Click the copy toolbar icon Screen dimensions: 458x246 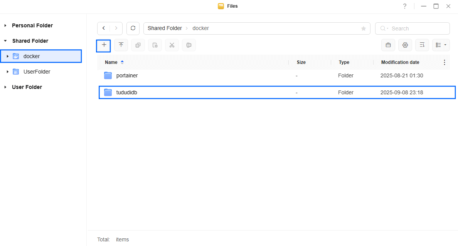pos(138,45)
